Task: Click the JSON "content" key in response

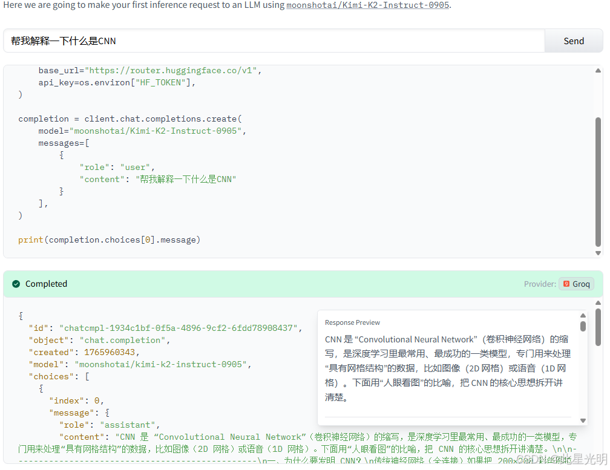Action: coord(82,437)
